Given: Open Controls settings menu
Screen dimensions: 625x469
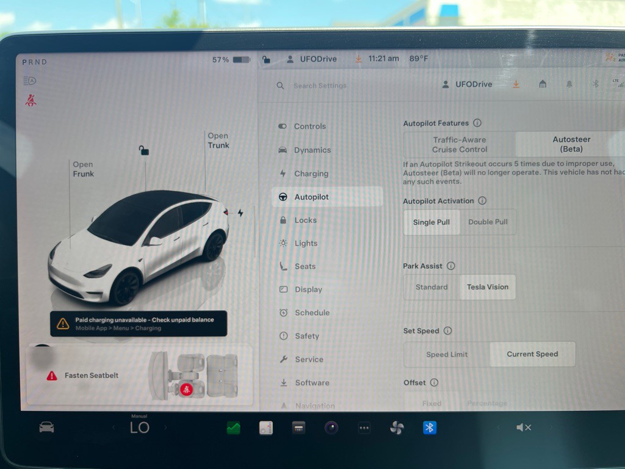Looking at the screenshot, I should [x=327, y=126].
